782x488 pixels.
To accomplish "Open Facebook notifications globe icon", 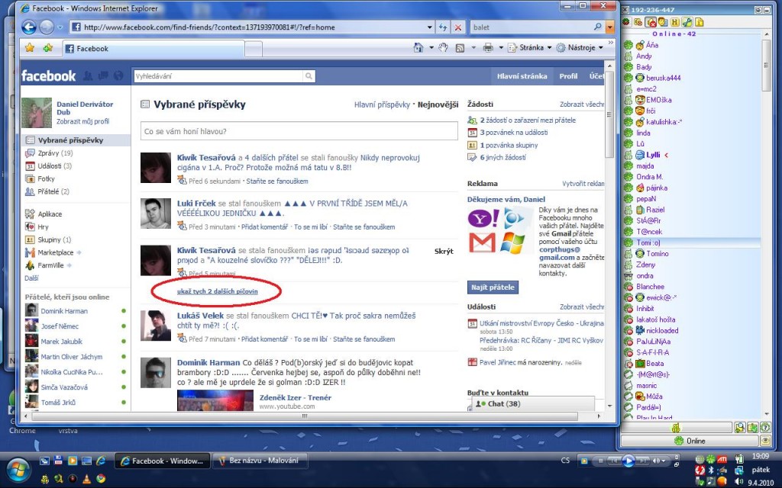I will coord(118,75).
